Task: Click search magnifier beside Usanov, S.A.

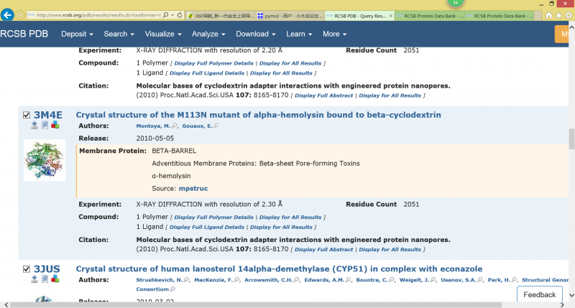Action: click(x=480, y=280)
